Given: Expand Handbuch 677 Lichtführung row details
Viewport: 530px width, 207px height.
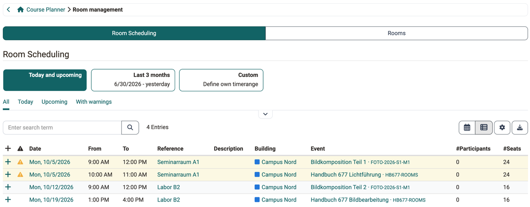Looking at the screenshot, I should [x=8, y=175].
